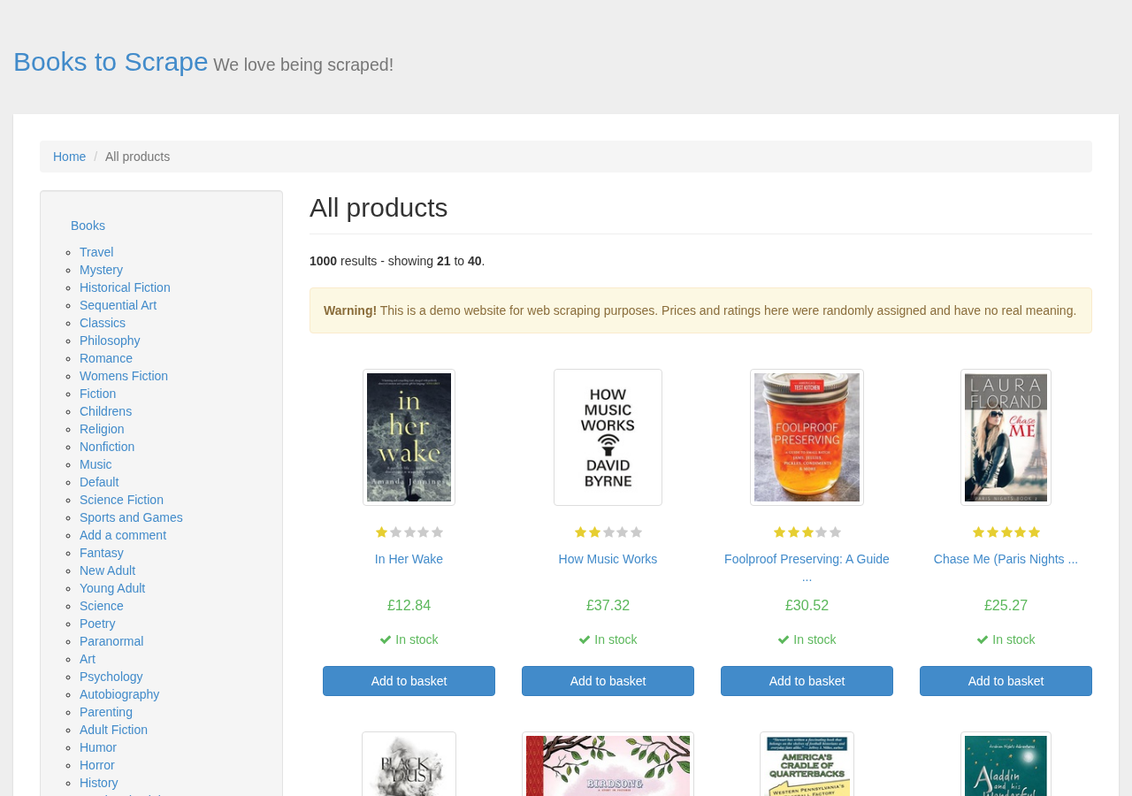The height and width of the screenshot is (796, 1132).
Task: Click the five-star rating for Chase Me
Action: tap(1006, 532)
